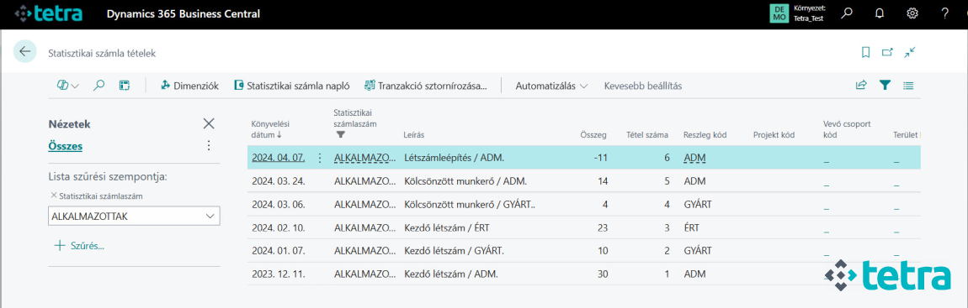Go back with the back arrow button
This screenshot has height=308, width=968.
click(x=24, y=52)
